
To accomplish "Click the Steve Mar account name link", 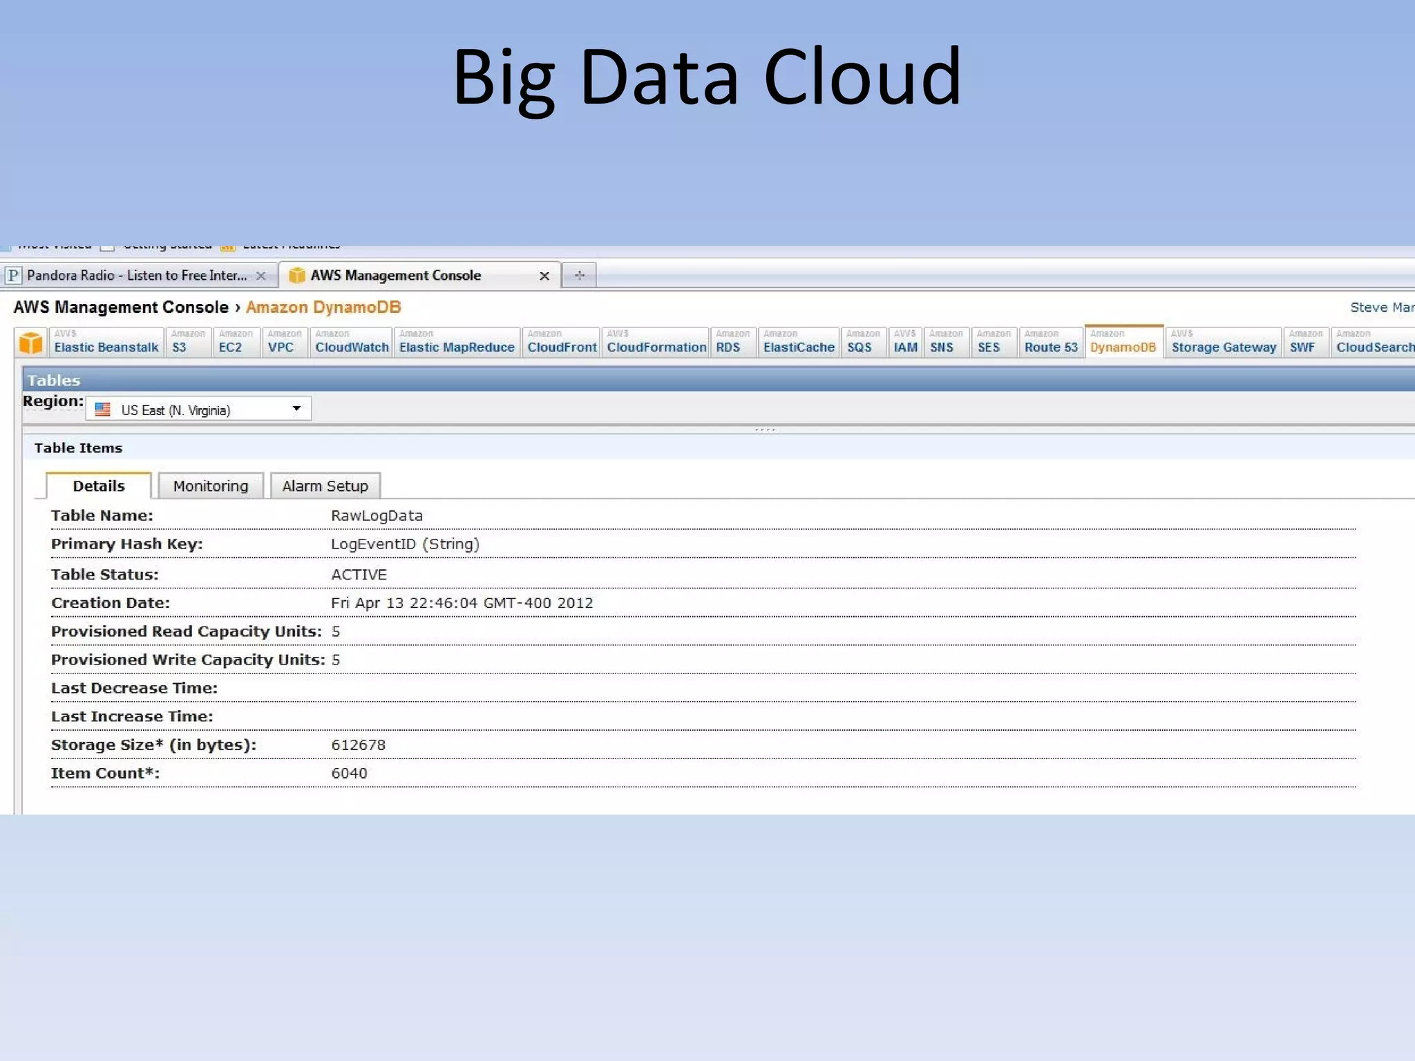I will (1382, 307).
